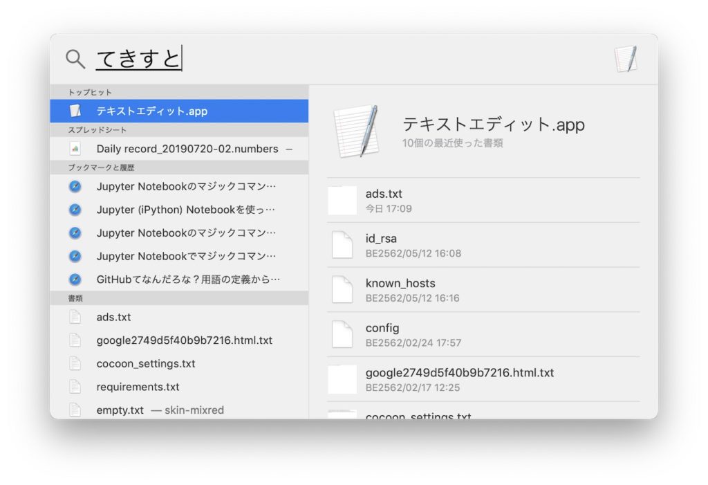This screenshot has width=708, height=485.
Task: Click the Spotlight search field with てきすと
Action: point(352,59)
